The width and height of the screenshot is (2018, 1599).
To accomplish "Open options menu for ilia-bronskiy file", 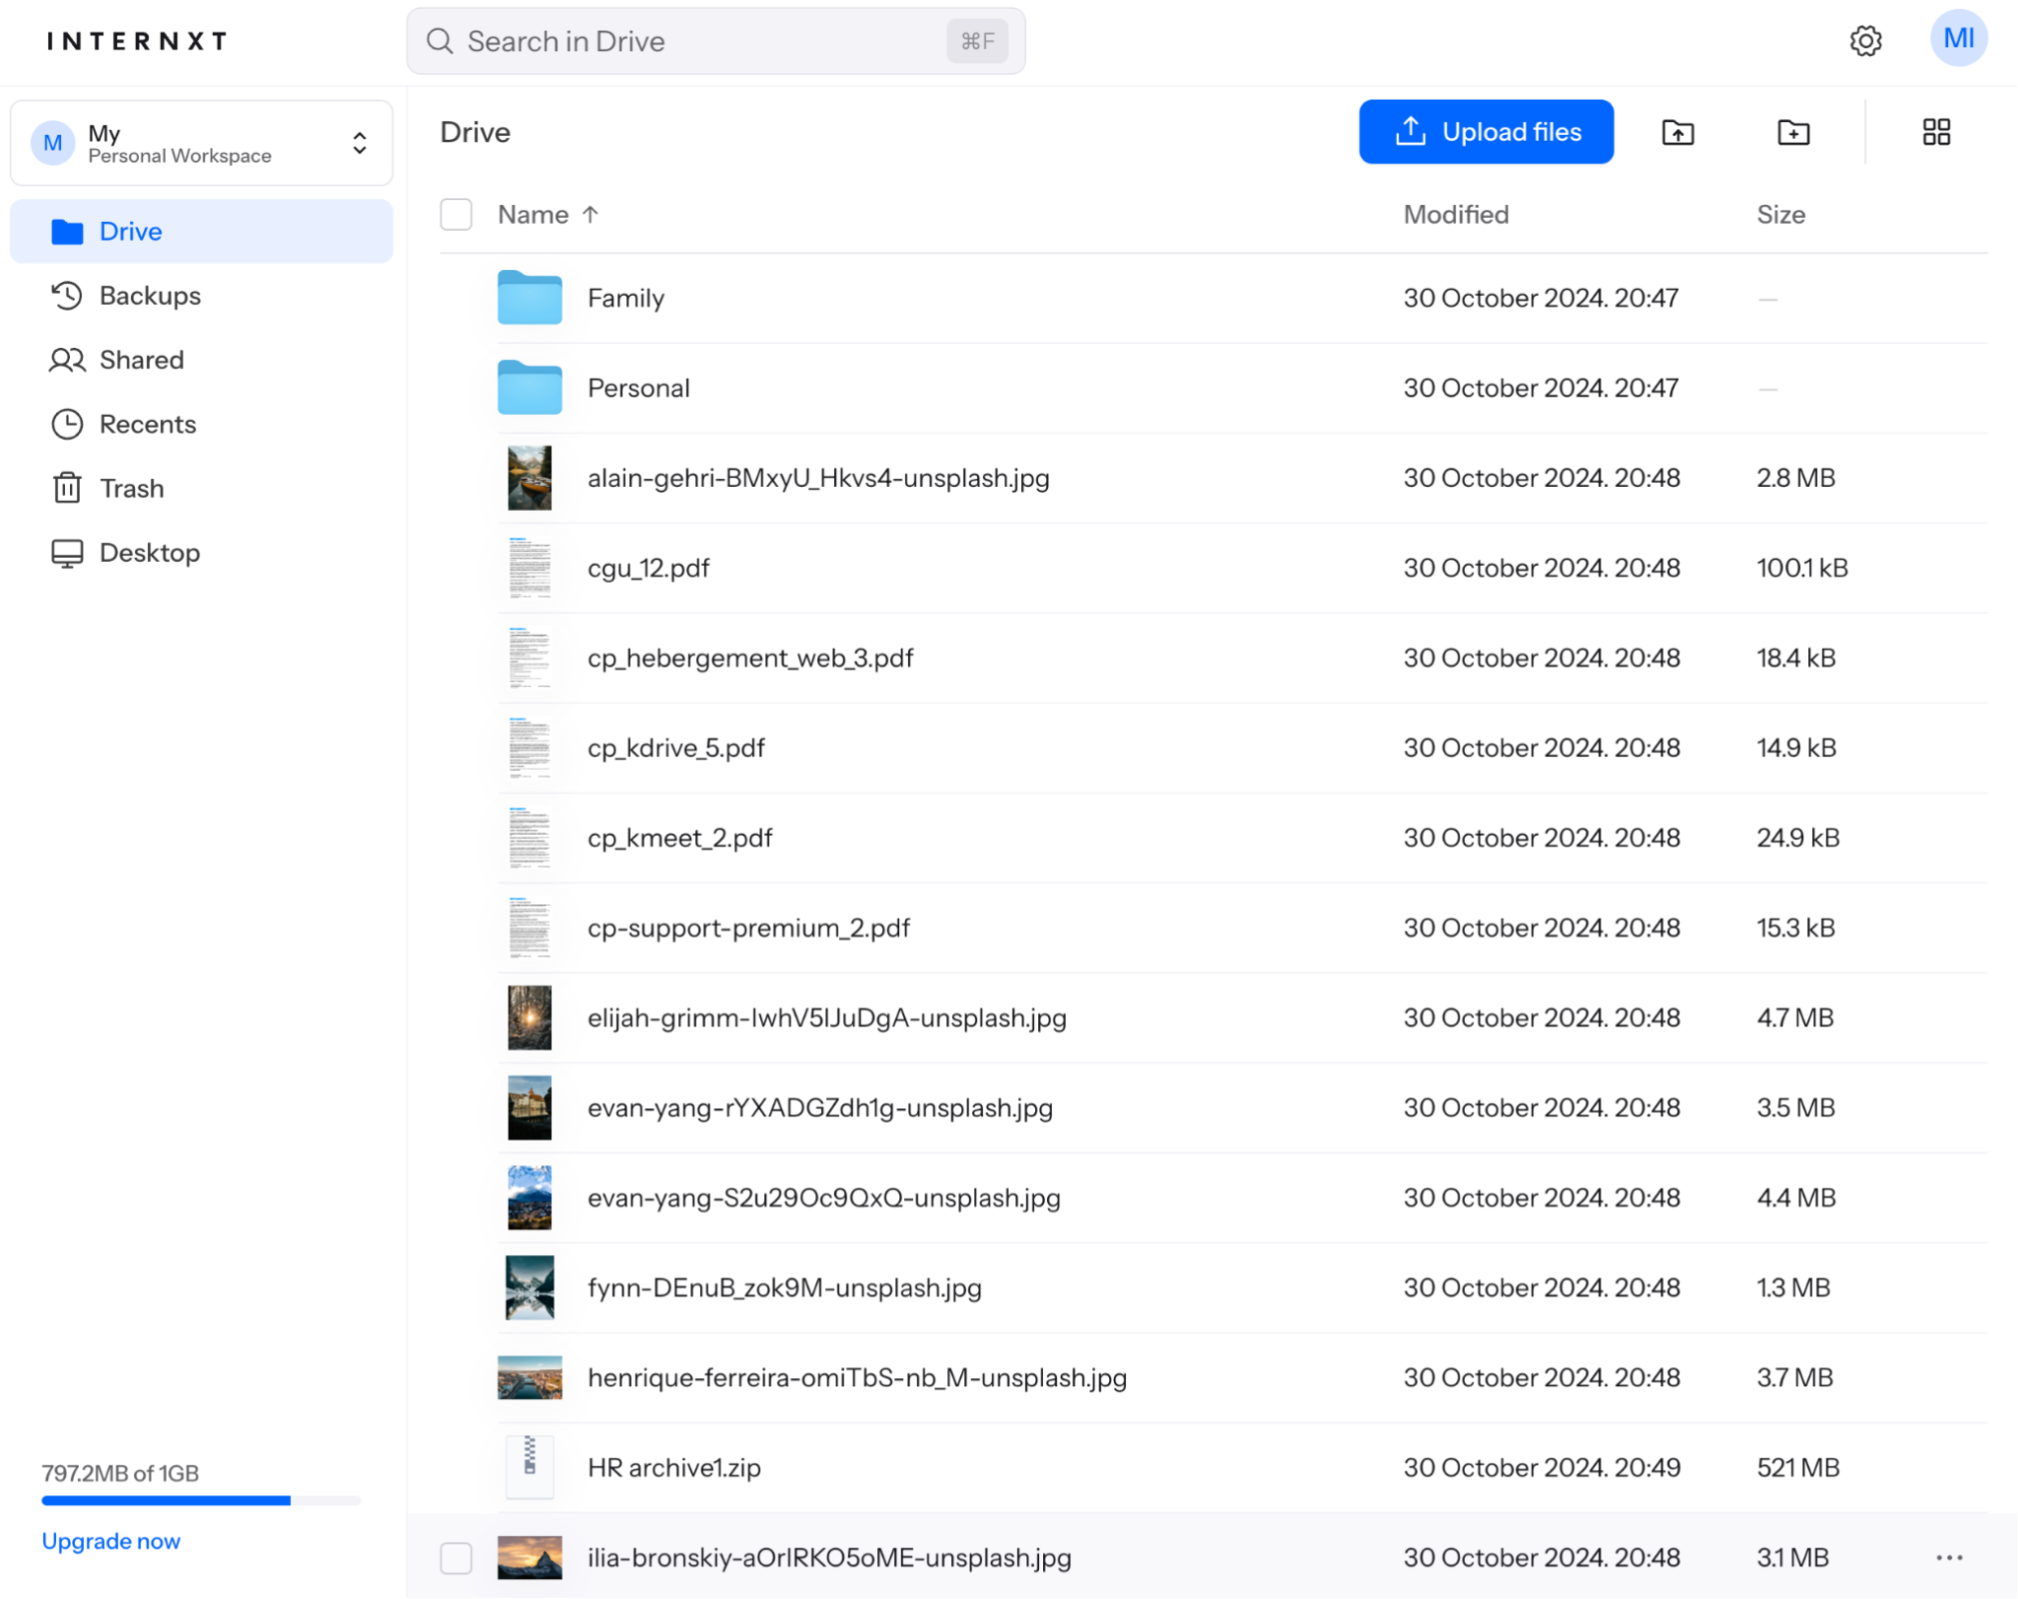I will click(x=1949, y=1558).
